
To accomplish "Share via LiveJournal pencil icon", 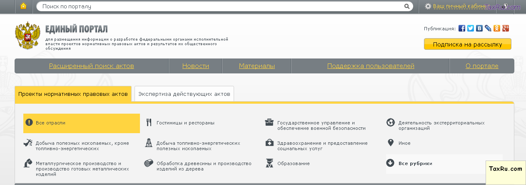I will 488,28.
